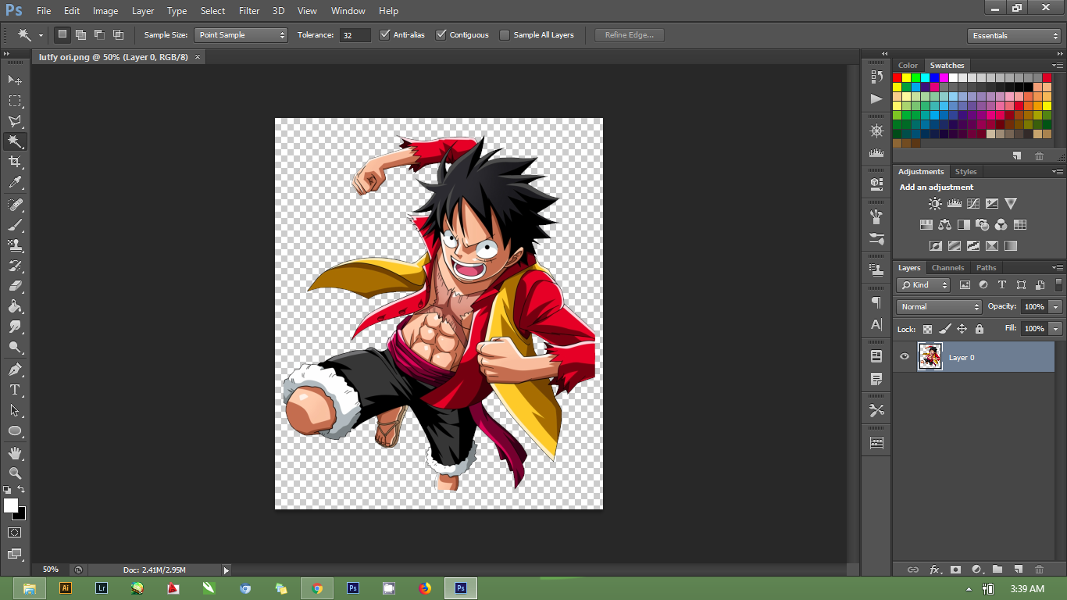Screen dimensions: 1067x600
Task: Open Adobe Illustrator from taskbar
Action: pyautogui.click(x=66, y=588)
